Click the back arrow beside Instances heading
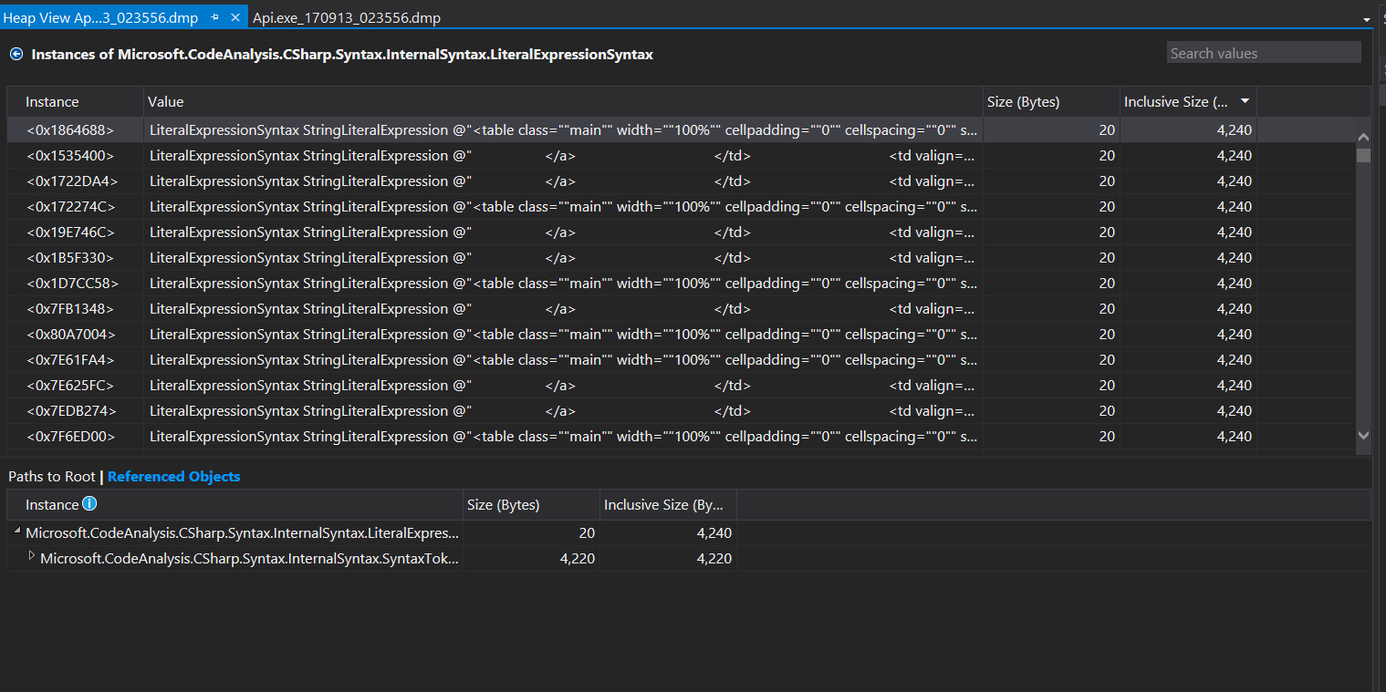 [16, 55]
